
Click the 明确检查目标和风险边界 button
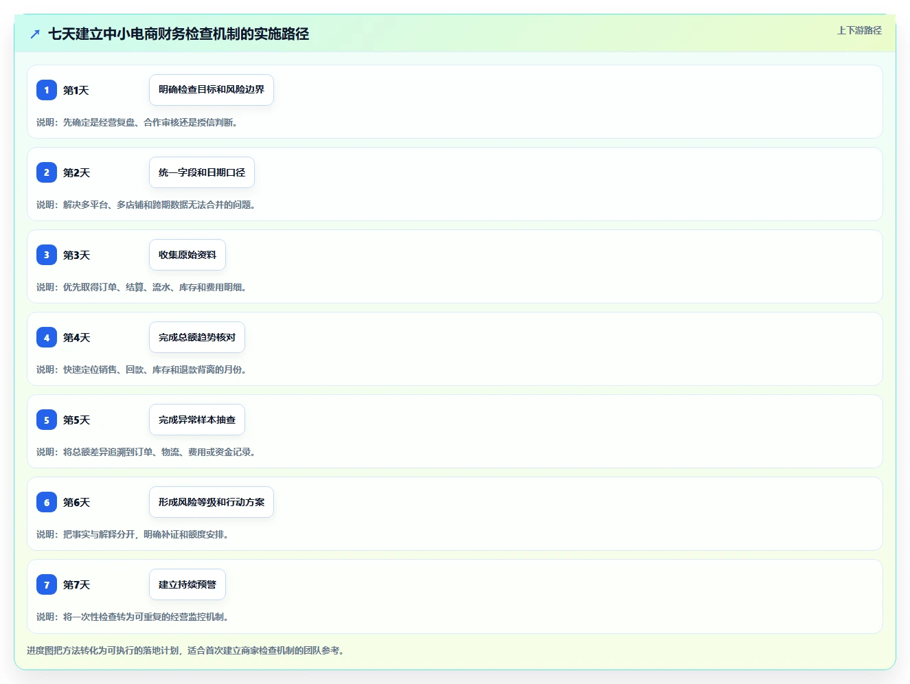click(212, 90)
